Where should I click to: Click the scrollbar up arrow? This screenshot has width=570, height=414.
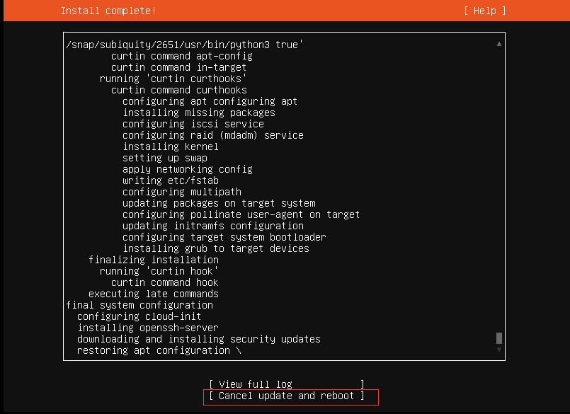[498, 44]
